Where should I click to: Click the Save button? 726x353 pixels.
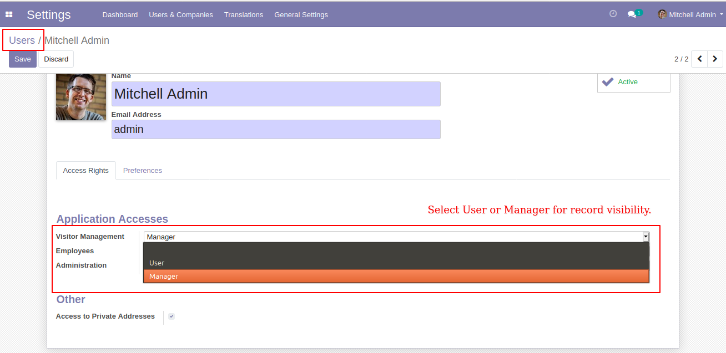pos(23,59)
